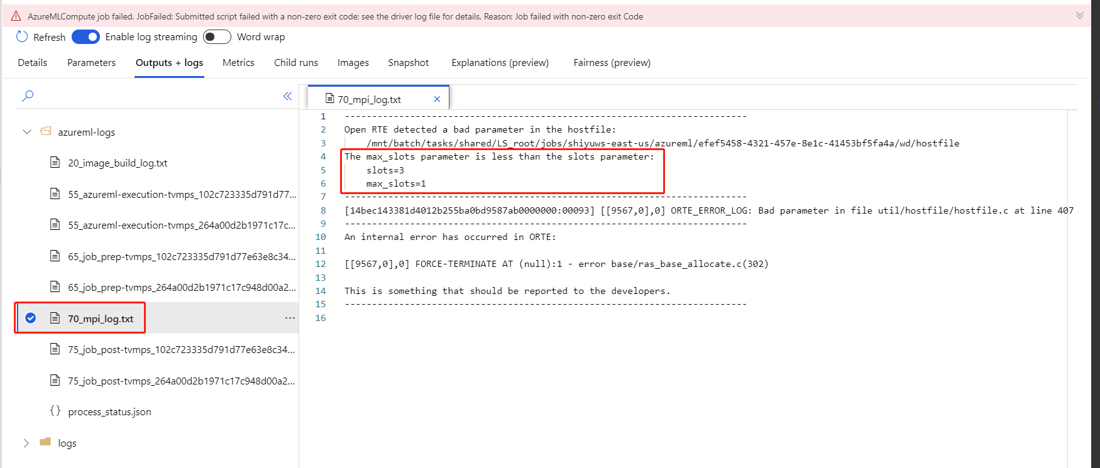The width and height of the screenshot is (1100, 468).
Task: Turn on the Word wrap toggle
Action: (217, 37)
